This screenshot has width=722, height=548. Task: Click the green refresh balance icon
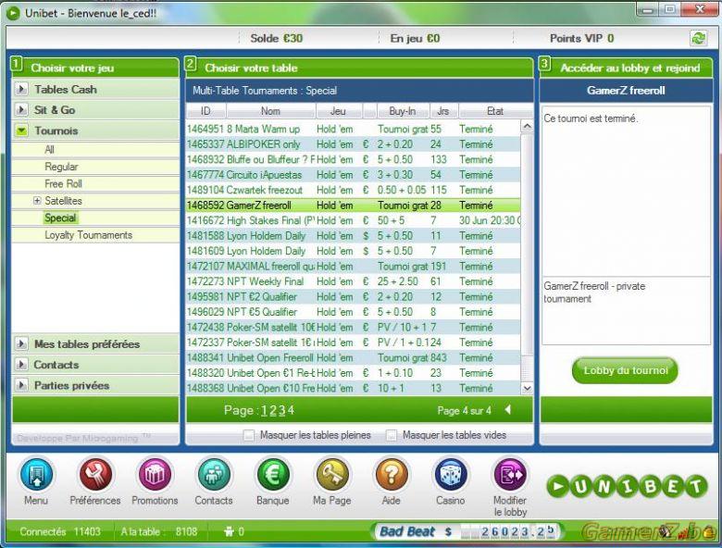pyautogui.click(x=699, y=38)
